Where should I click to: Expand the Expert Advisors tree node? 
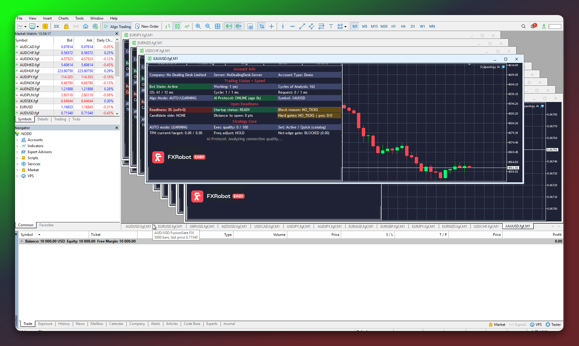pos(17,152)
